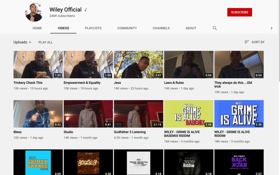280x175 pixels.
Task: Open the Trickery Check This title link
Action: 28,83
